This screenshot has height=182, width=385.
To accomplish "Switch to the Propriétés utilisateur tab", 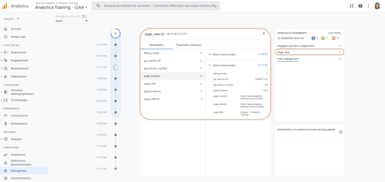I will tap(189, 45).
